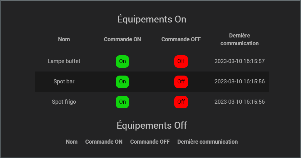Viewport: 301px width, 158px height.
Task: Click the 16:15:57 timestamp for Lampe buffet
Action: click(239, 61)
